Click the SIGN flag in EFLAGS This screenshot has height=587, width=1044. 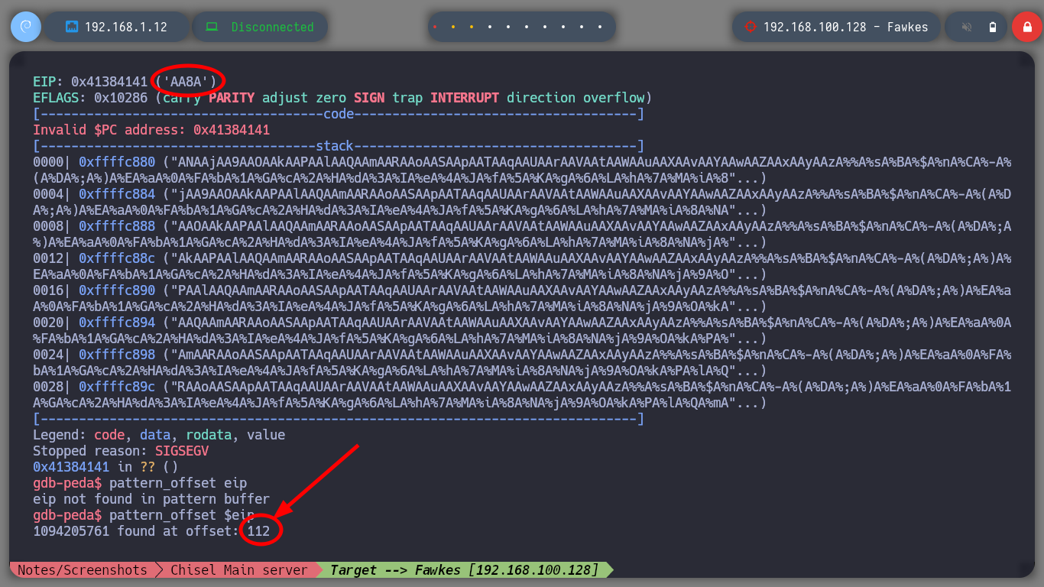coord(369,98)
